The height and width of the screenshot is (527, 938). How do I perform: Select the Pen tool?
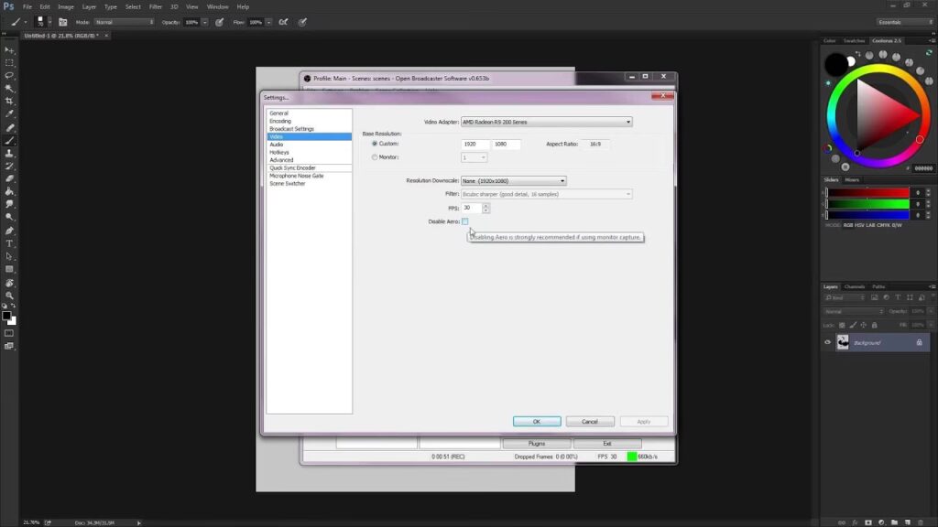9,231
